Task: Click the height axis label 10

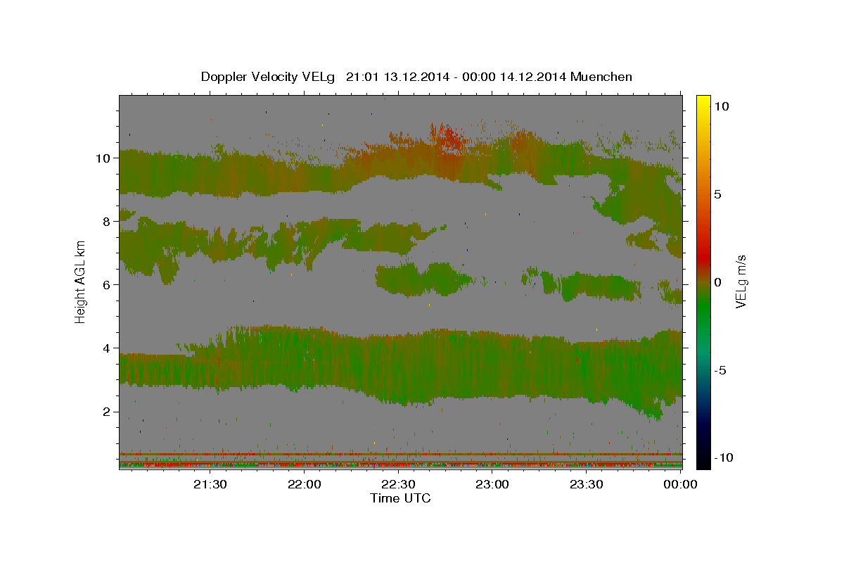Action: point(103,158)
